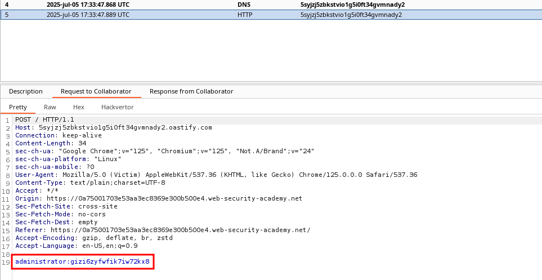This screenshot has height=280, width=542.
Task: Click the HTTP type cell
Action: coord(245,15)
